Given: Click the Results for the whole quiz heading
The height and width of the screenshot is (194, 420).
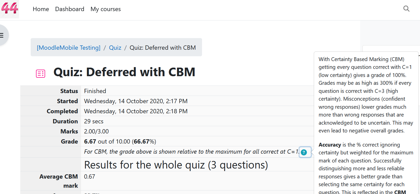Looking at the screenshot, I should [x=176, y=165].
